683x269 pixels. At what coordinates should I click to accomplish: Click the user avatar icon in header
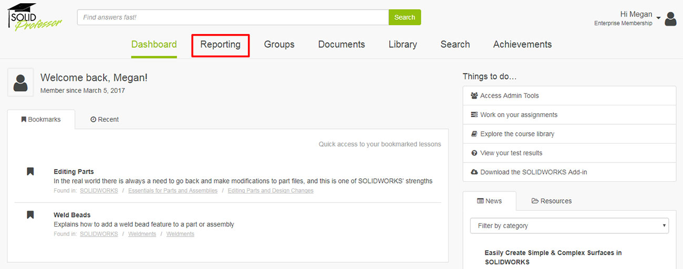(x=670, y=19)
